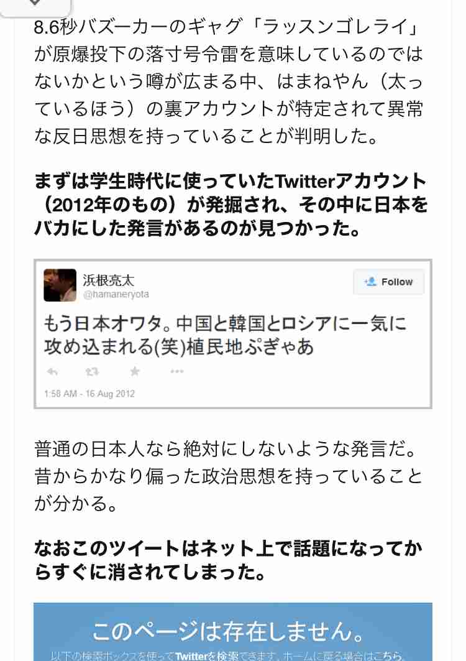Click the このページは存在しません banner heading
This screenshot has height=661, width=466.
(x=228, y=631)
